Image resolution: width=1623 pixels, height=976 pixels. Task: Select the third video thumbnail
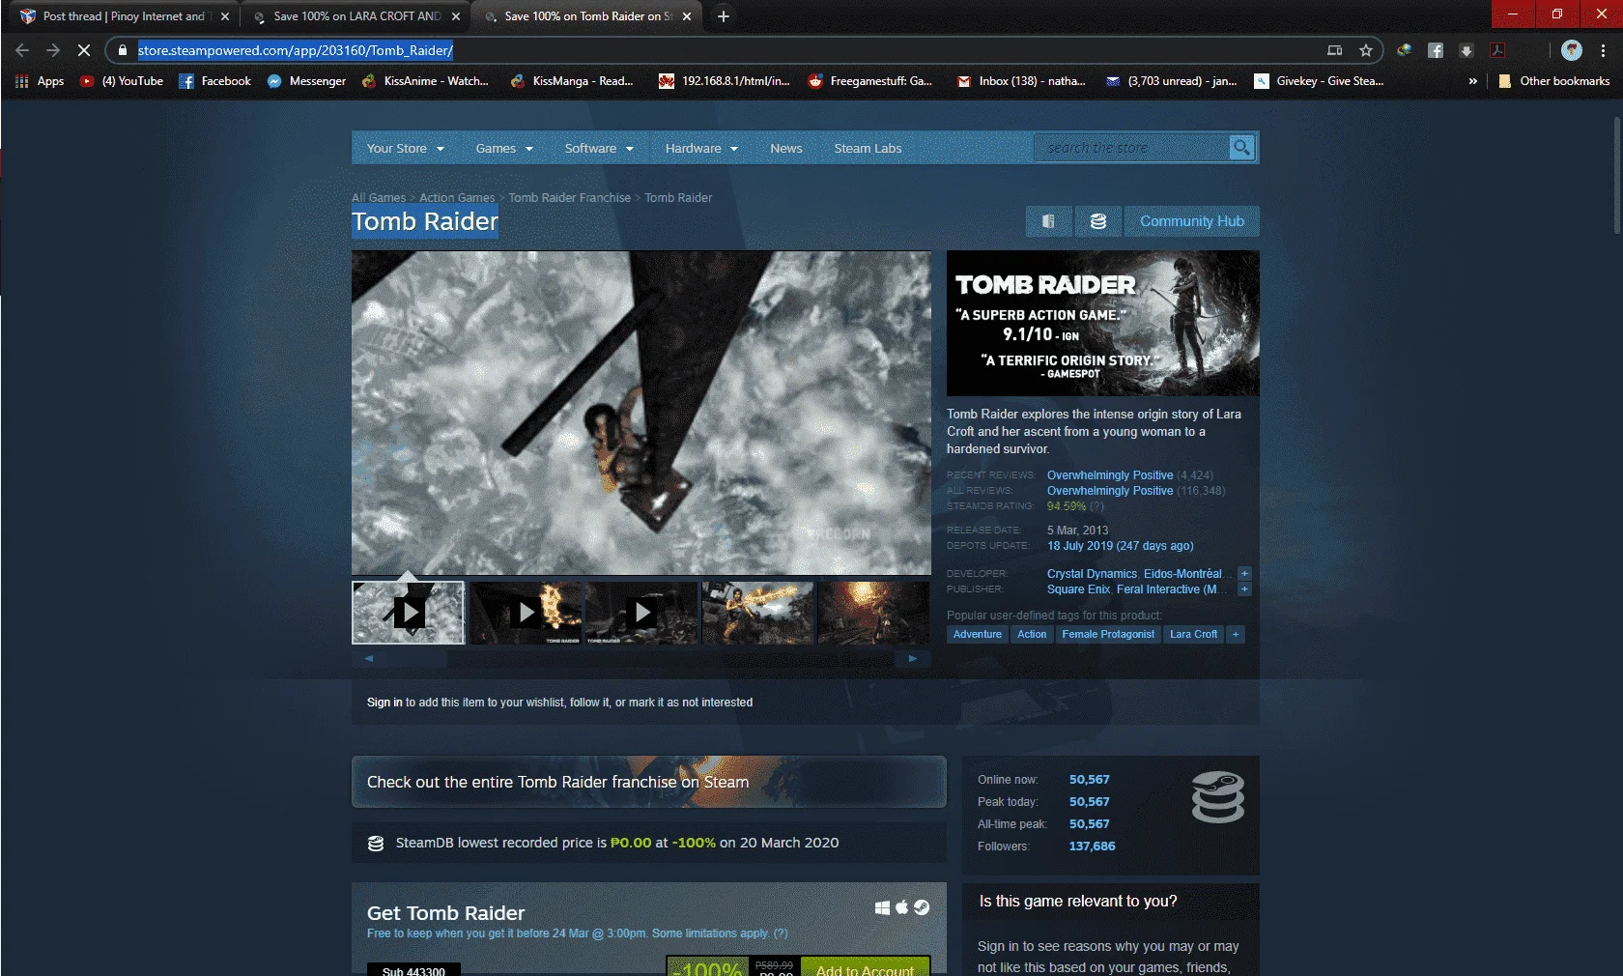click(x=641, y=613)
